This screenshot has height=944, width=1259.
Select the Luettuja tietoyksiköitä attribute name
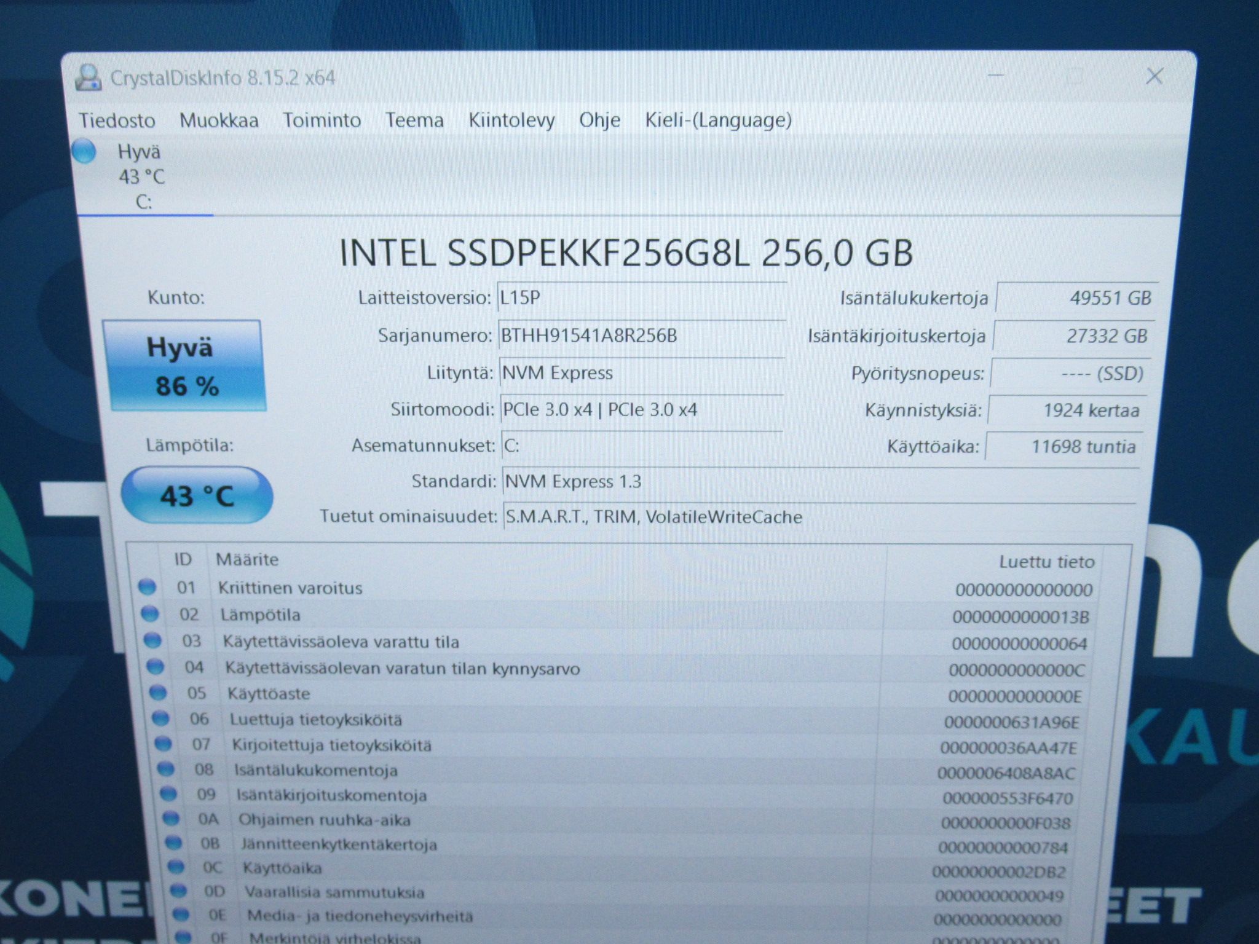[316, 720]
